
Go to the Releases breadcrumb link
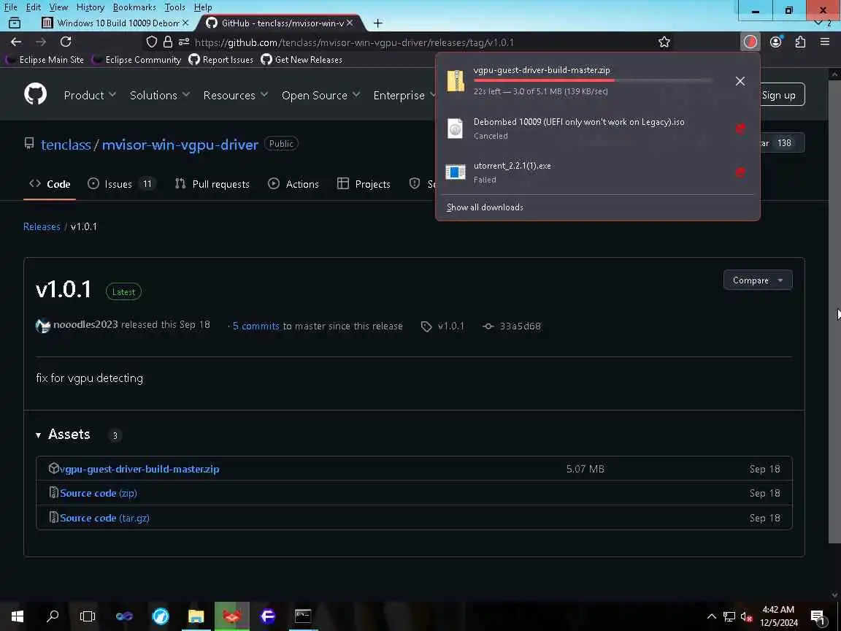click(42, 226)
